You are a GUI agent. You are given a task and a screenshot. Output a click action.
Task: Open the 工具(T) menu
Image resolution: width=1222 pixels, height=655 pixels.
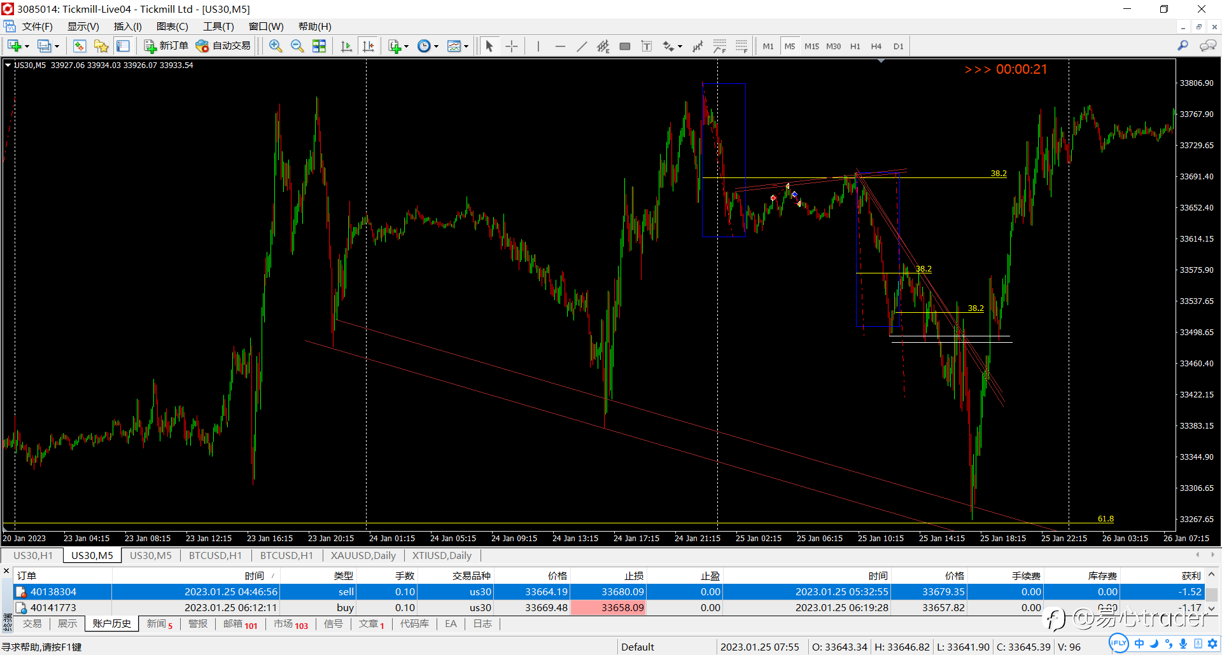(218, 26)
